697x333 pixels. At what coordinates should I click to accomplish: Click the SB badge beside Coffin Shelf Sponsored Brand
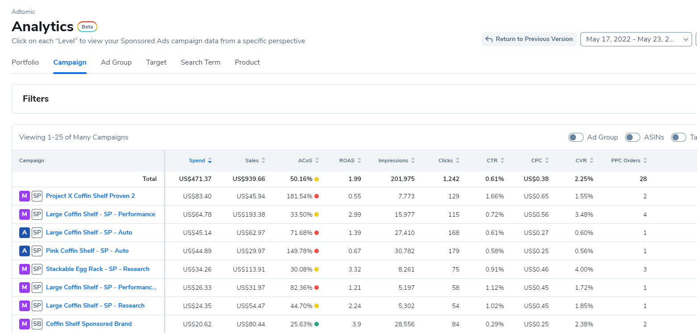tap(37, 324)
